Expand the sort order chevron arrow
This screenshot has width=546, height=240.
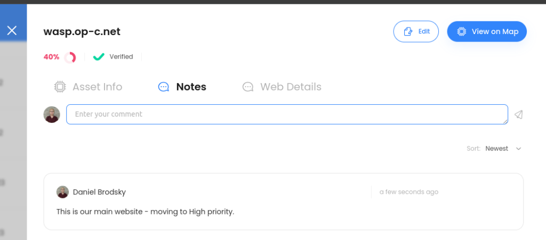pos(518,148)
